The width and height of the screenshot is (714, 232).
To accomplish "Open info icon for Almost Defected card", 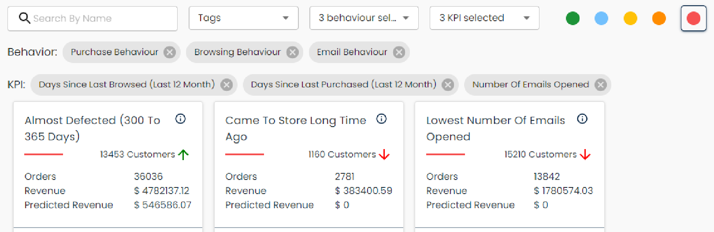I will (181, 119).
